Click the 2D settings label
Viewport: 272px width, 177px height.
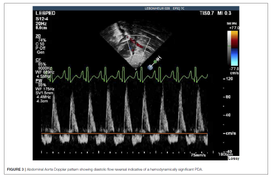38,36
